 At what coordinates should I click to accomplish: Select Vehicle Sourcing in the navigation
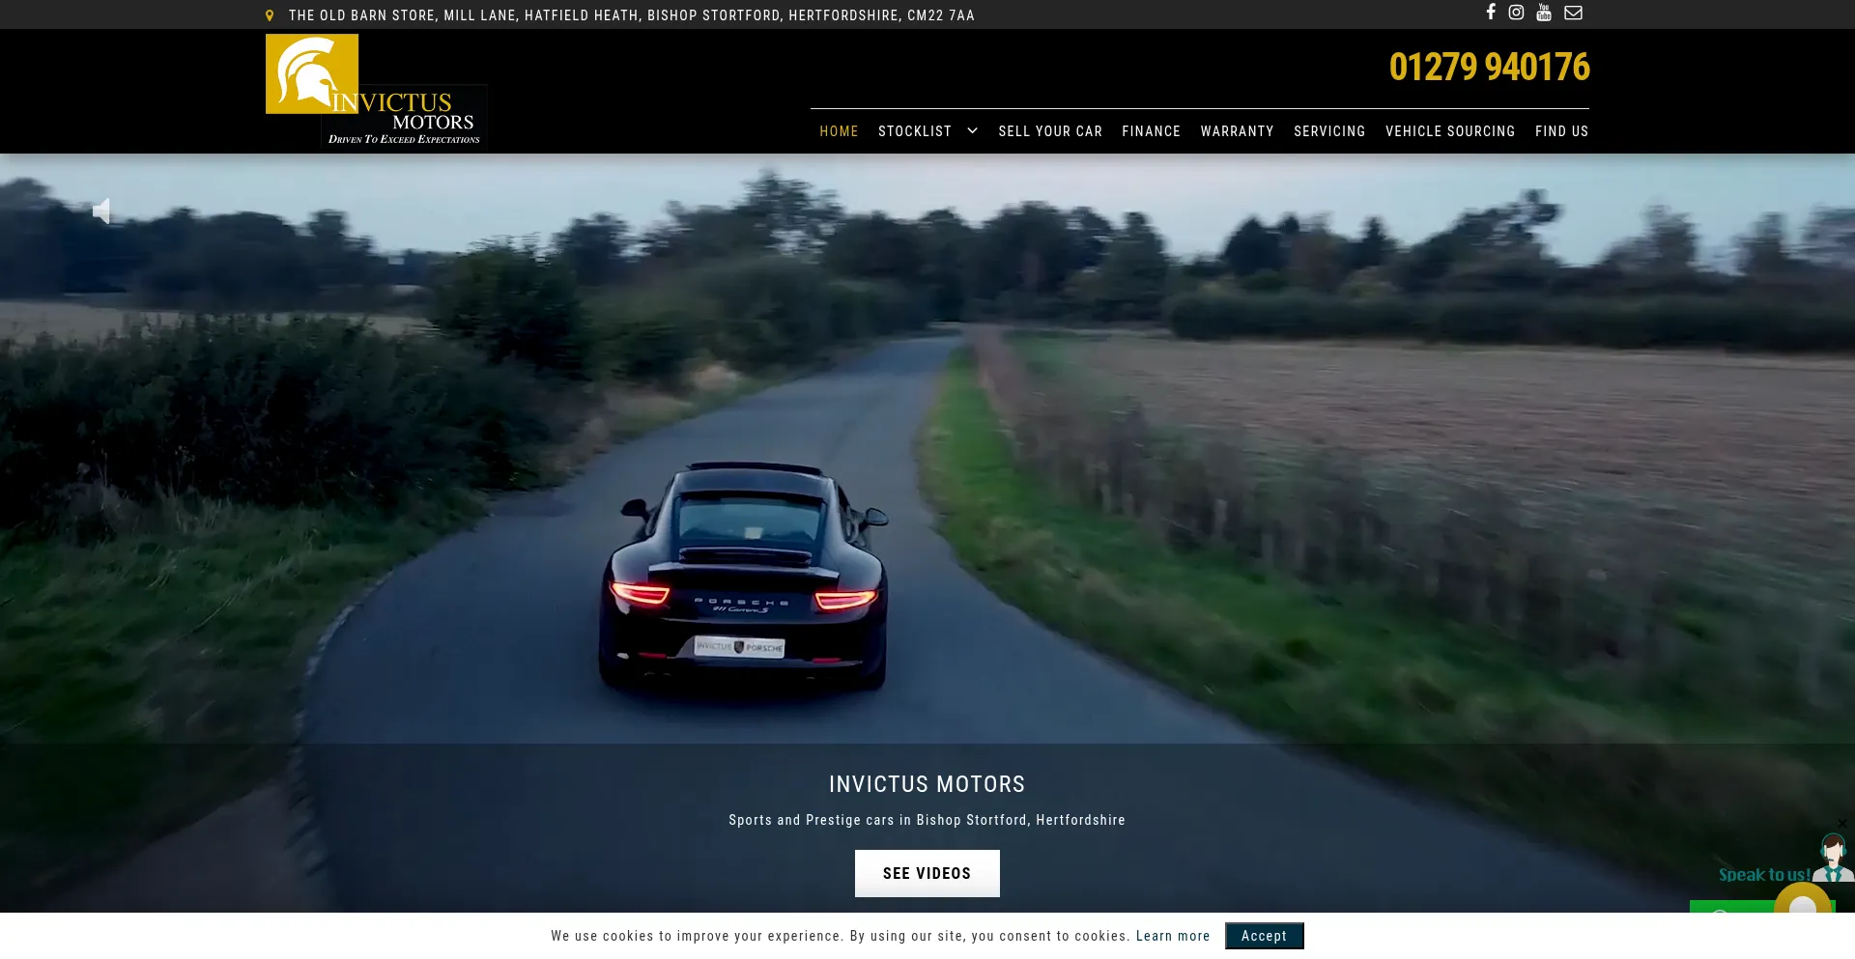point(1449,131)
